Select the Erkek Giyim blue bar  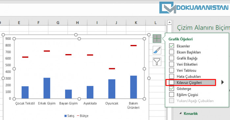(x=47, y=88)
